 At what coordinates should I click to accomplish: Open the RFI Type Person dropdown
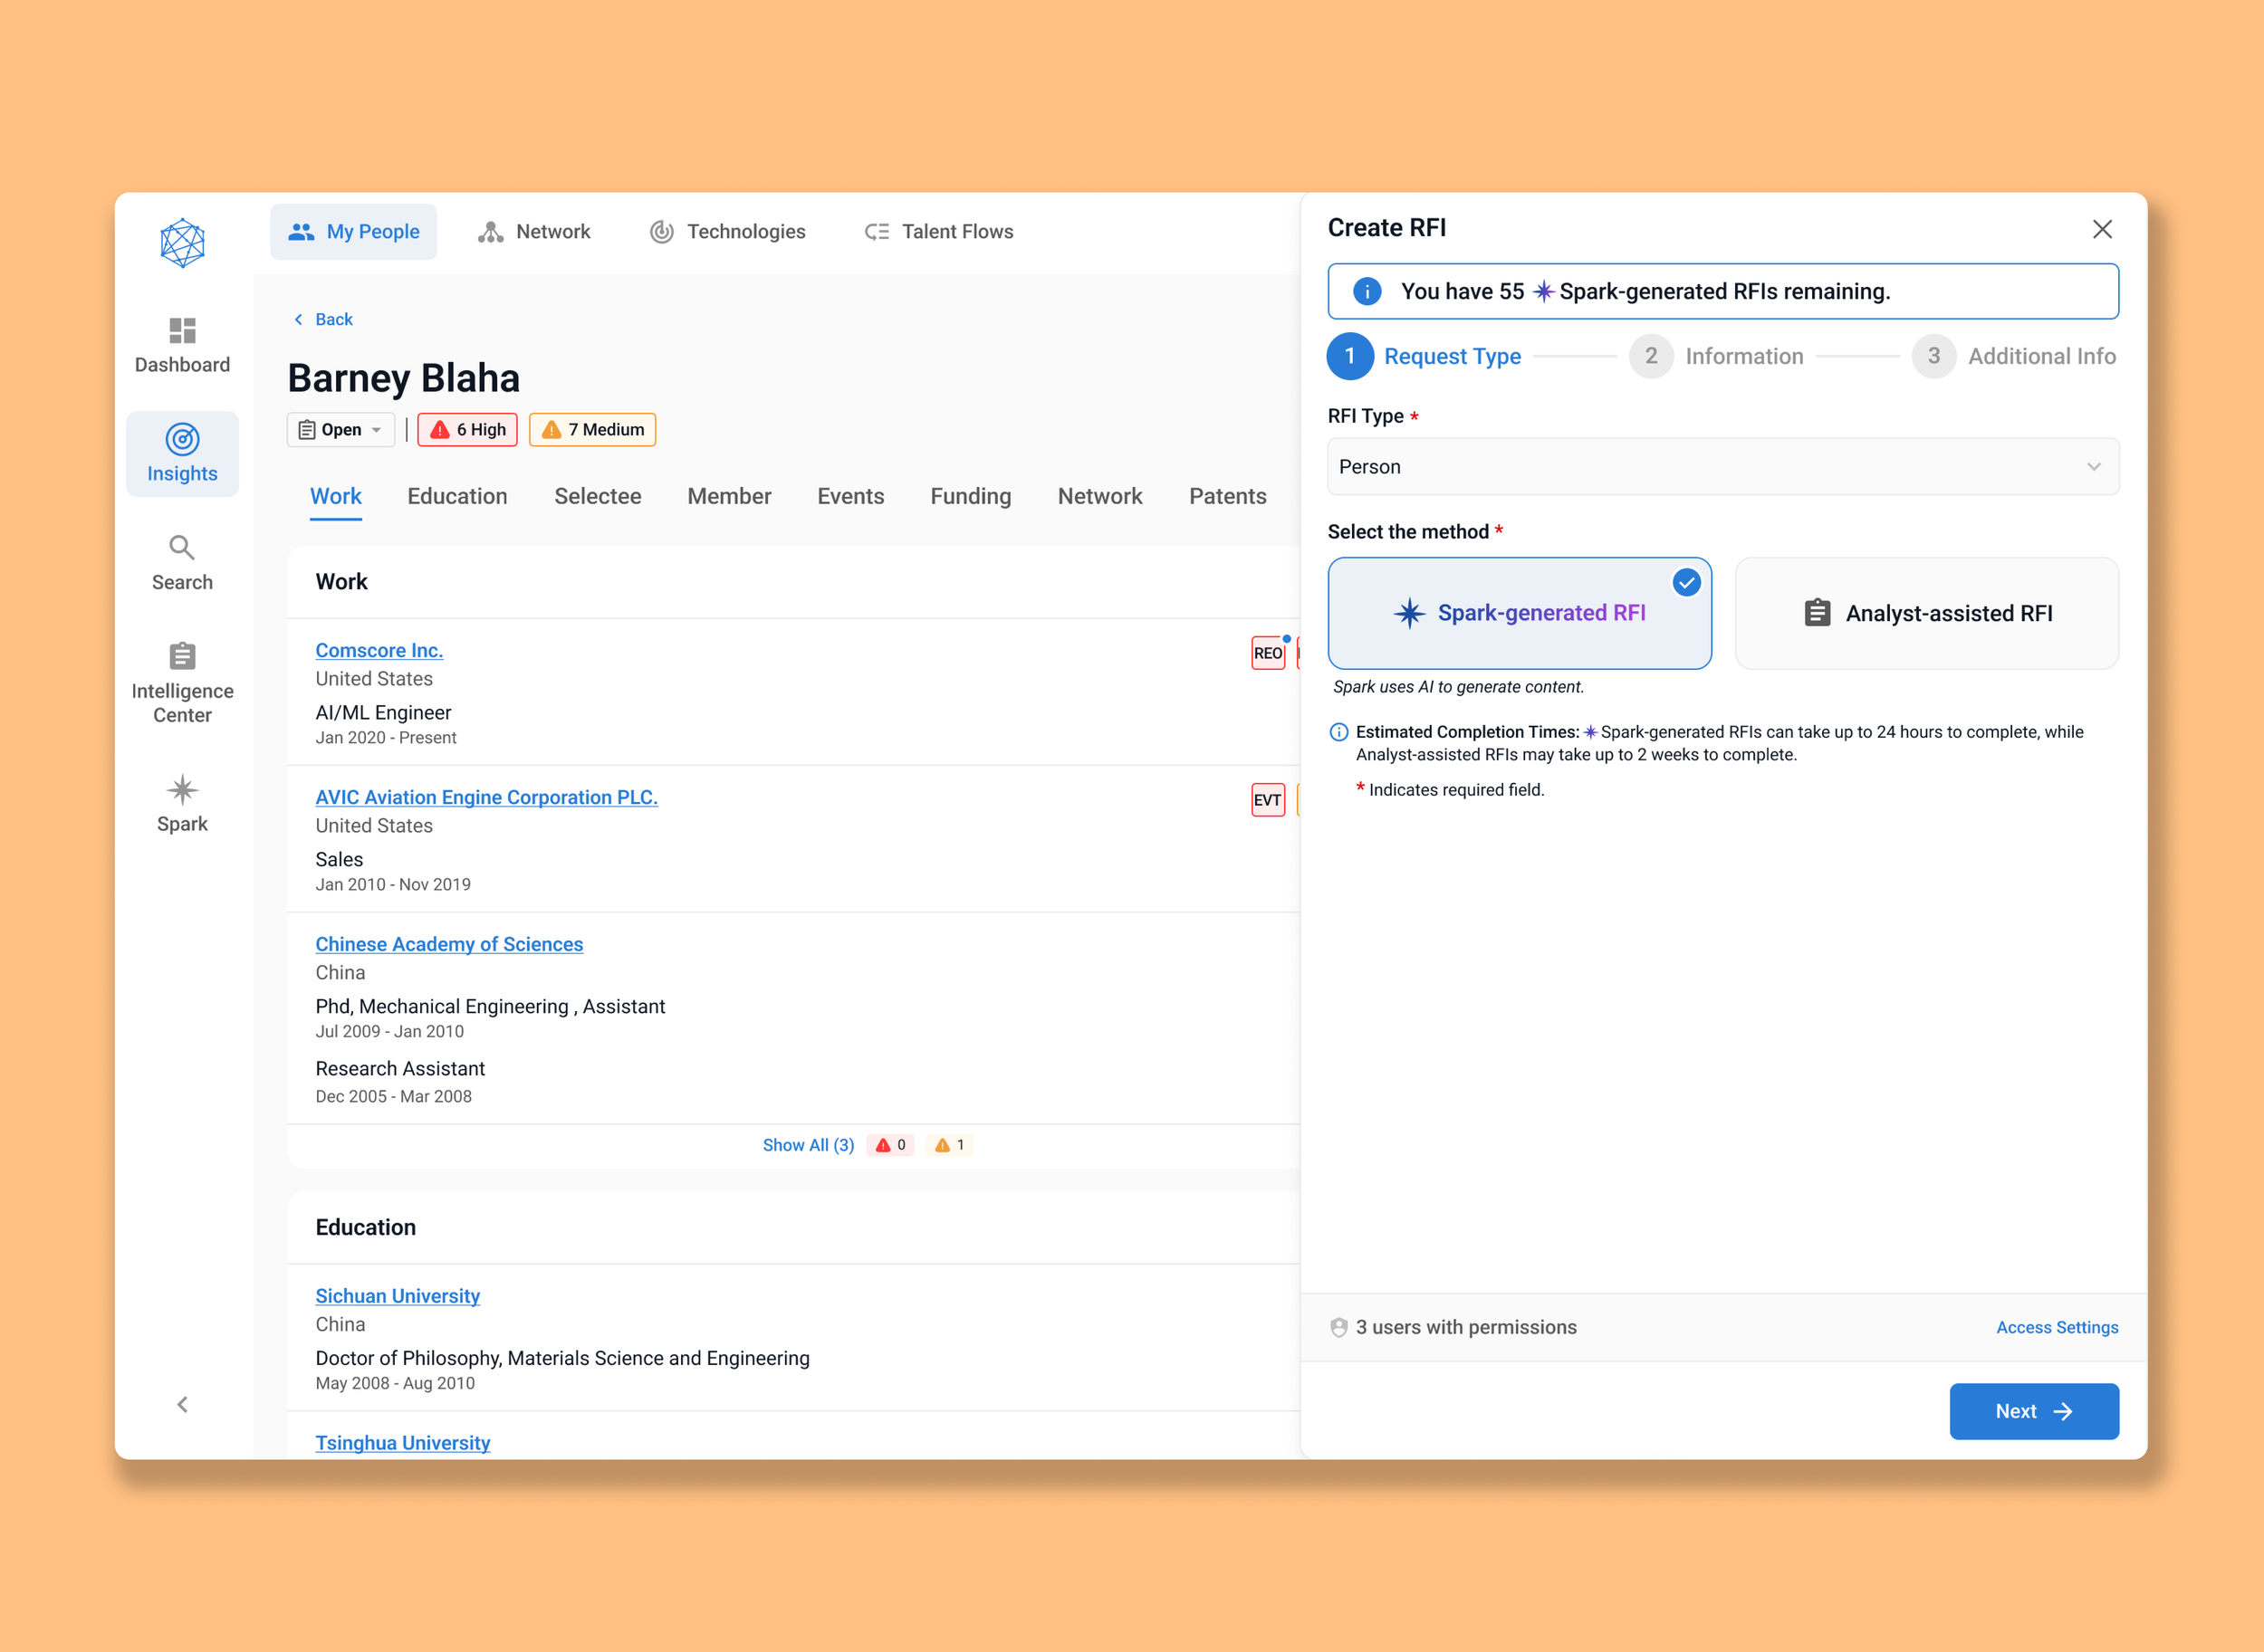click(1722, 467)
